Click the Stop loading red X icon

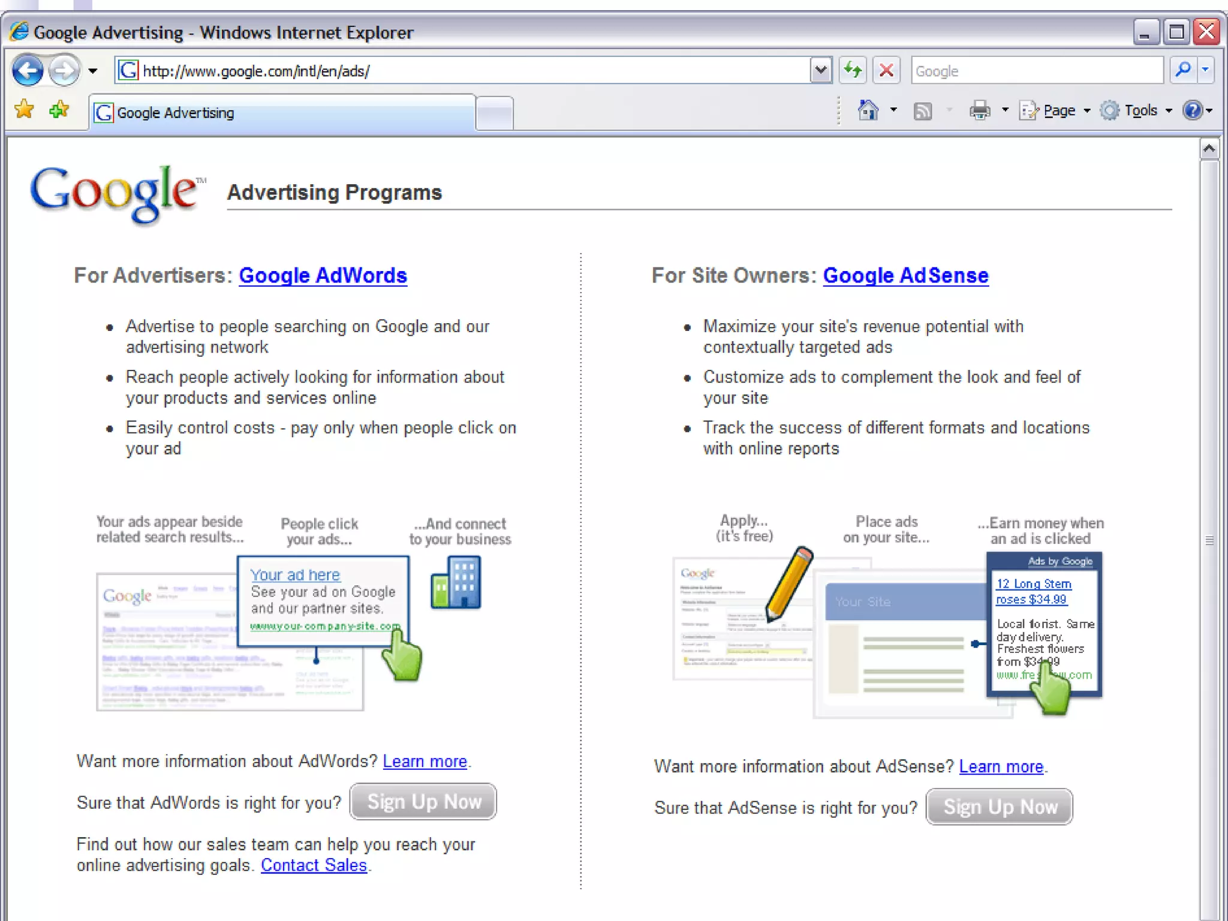[x=886, y=71]
